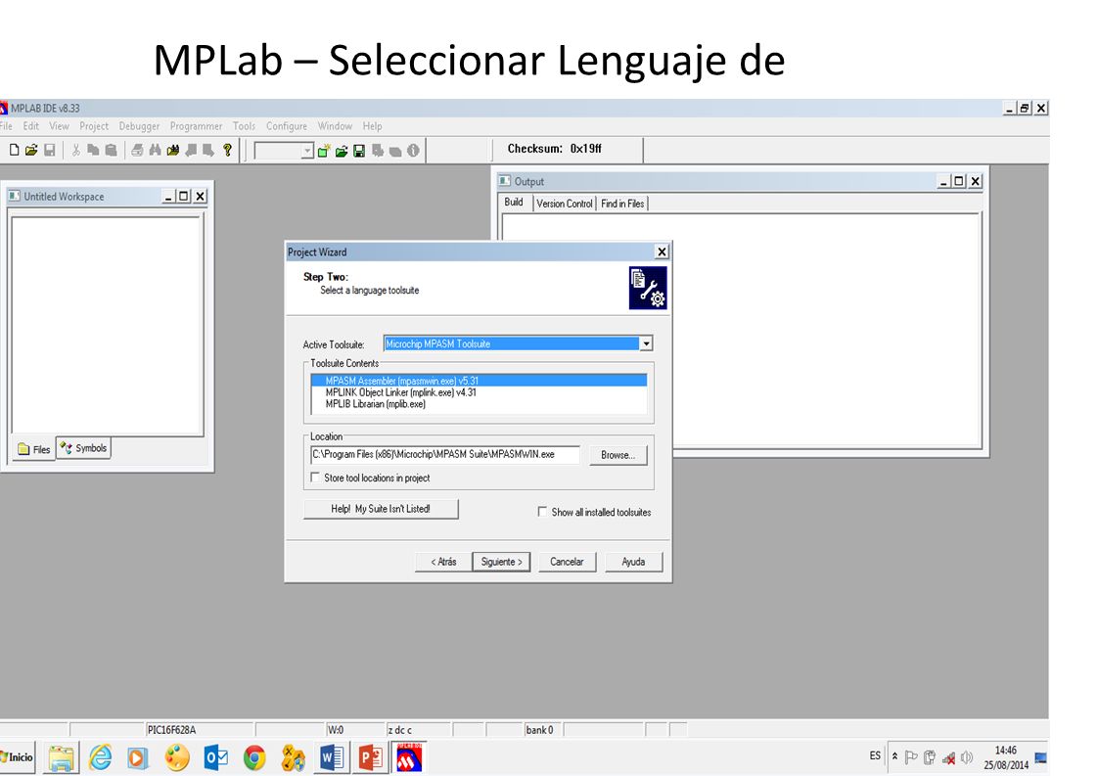Switch to Build tab in Output window
The height and width of the screenshot is (776, 1098).
pos(514,203)
